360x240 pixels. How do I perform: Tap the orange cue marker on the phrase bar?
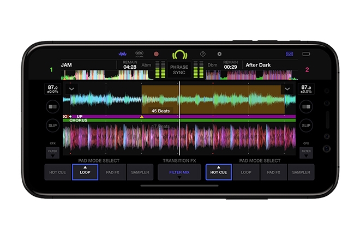(142, 117)
